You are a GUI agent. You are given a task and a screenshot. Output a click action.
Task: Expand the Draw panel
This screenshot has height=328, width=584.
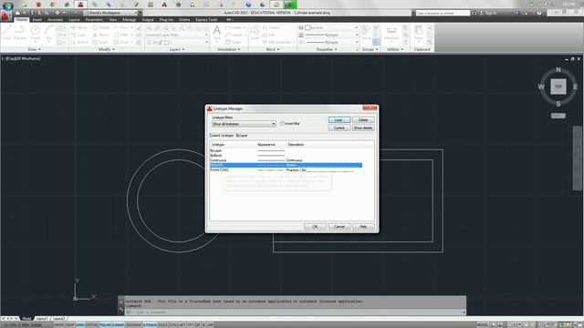click(x=35, y=49)
